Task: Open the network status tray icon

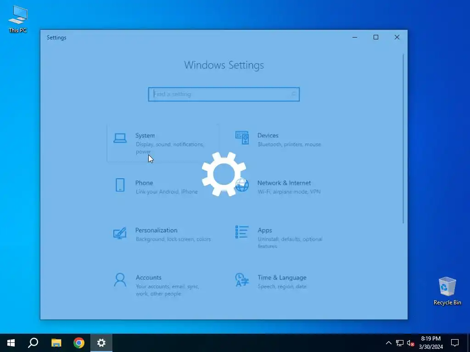Action: [x=400, y=343]
